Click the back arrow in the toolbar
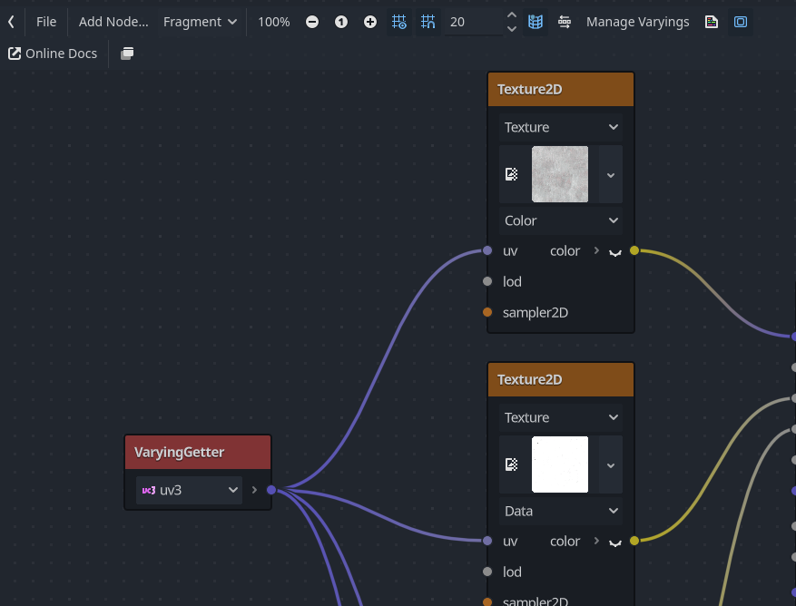 coord(11,22)
